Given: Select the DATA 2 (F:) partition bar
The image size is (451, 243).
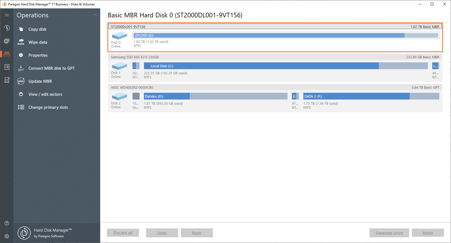Looking at the screenshot, I should tap(371, 96).
